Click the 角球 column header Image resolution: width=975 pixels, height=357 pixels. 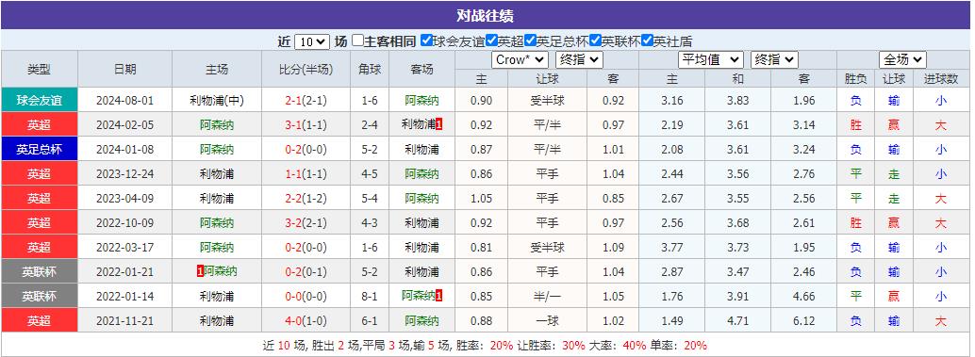tap(370, 70)
